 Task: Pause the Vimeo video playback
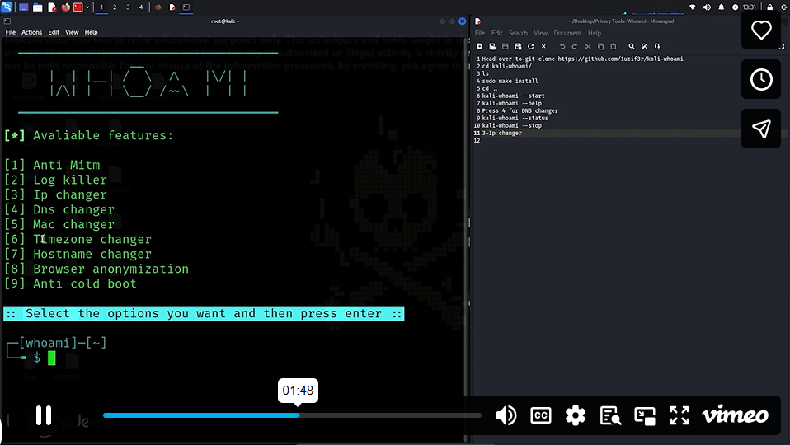click(x=44, y=415)
